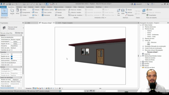The height and width of the screenshot is (95, 169).
Task: Choose the Eixo cortina tool
Action: (x=46, y=12)
